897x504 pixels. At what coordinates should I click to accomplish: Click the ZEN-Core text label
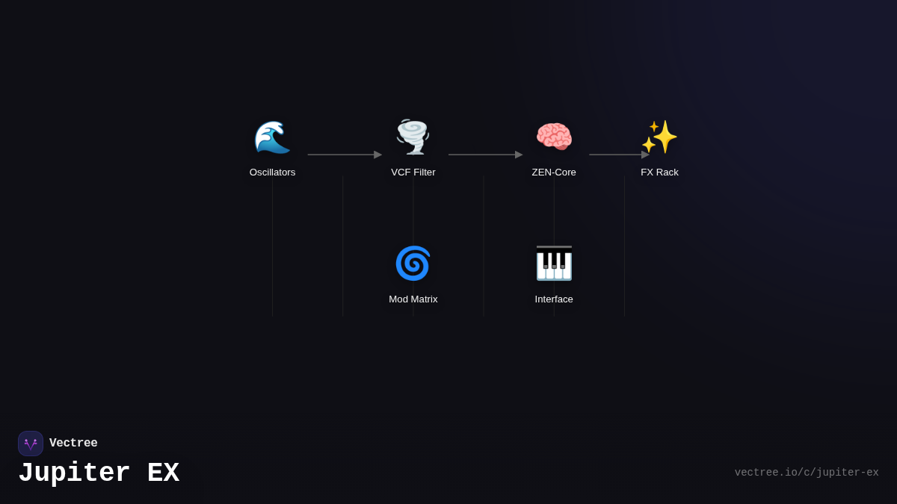point(554,172)
